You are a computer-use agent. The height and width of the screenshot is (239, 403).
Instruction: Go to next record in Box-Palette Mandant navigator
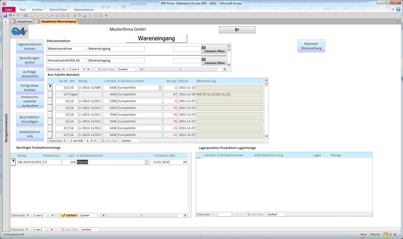pos(87,141)
